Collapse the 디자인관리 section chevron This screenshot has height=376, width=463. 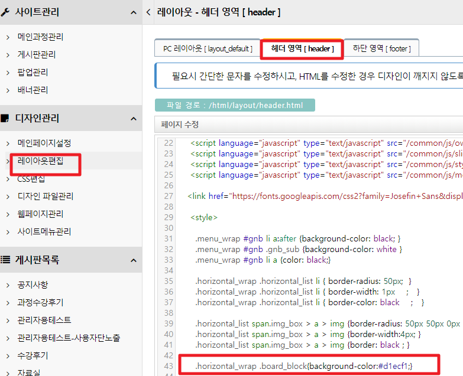coord(133,119)
